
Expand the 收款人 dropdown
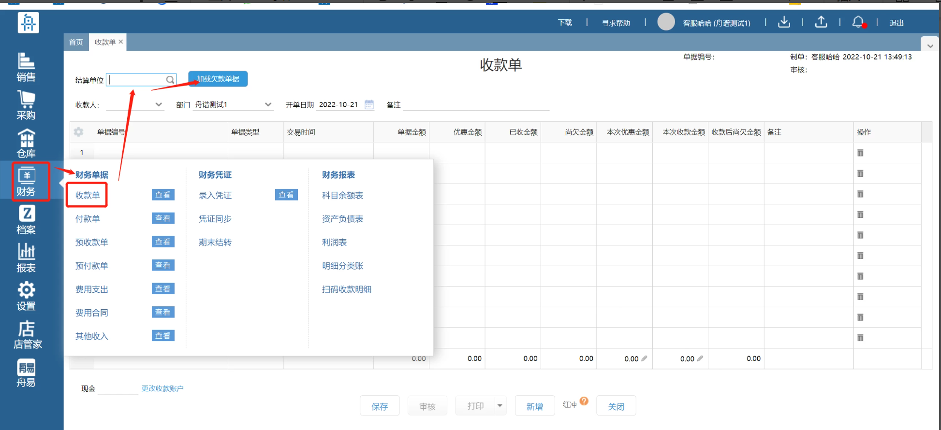click(159, 104)
